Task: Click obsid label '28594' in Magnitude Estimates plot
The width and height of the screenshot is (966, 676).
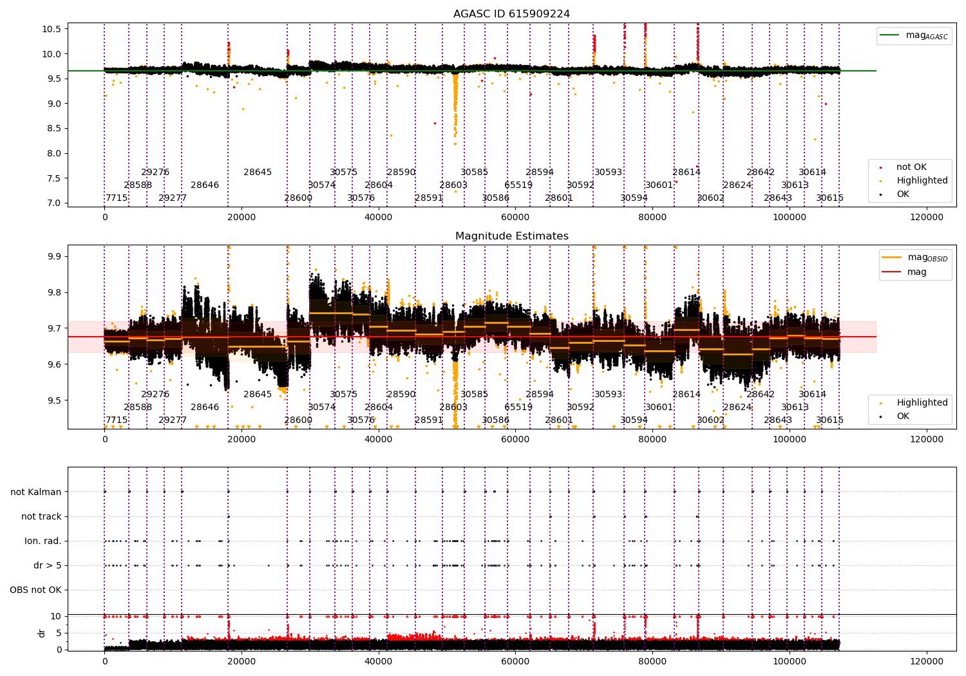Action: pyautogui.click(x=540, y=395)
